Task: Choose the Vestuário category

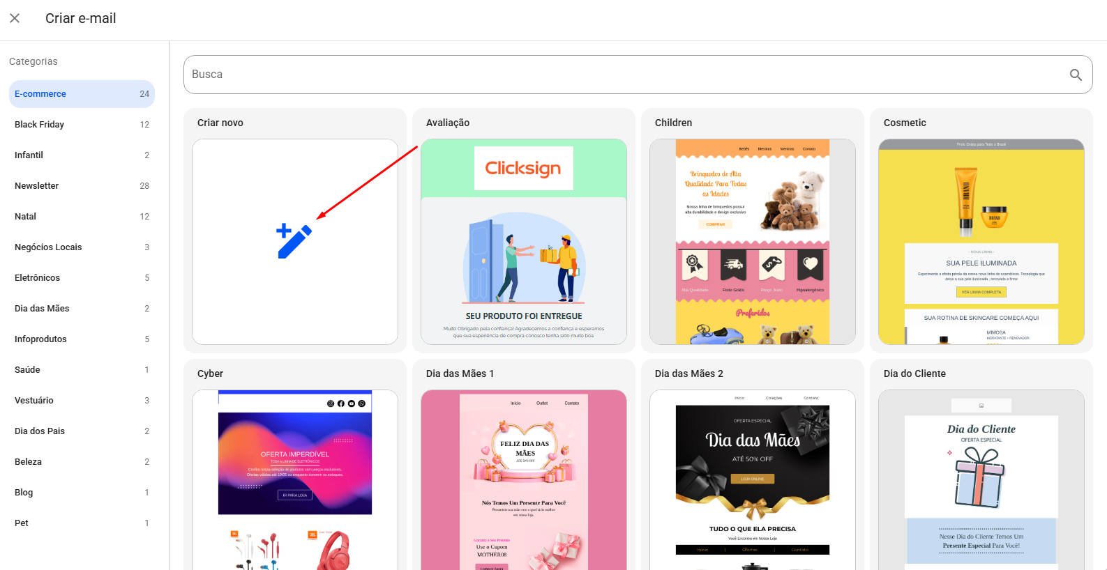Action: [x=82, y=401]
